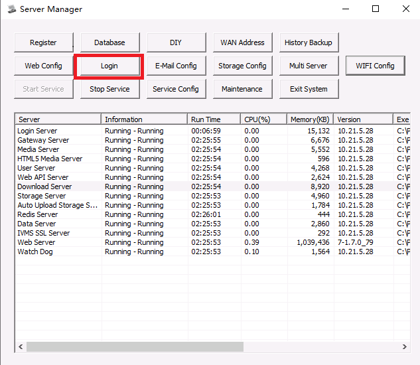This screenshot has height=365, width=420.
Task: Select the Media Server row
Action: pos(213,149)
